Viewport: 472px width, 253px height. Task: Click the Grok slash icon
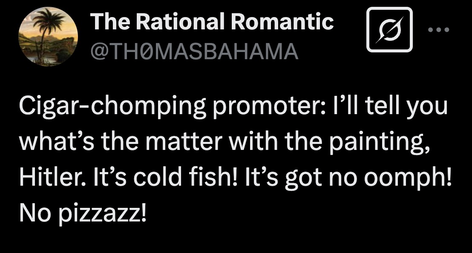[x=390, y=30]
